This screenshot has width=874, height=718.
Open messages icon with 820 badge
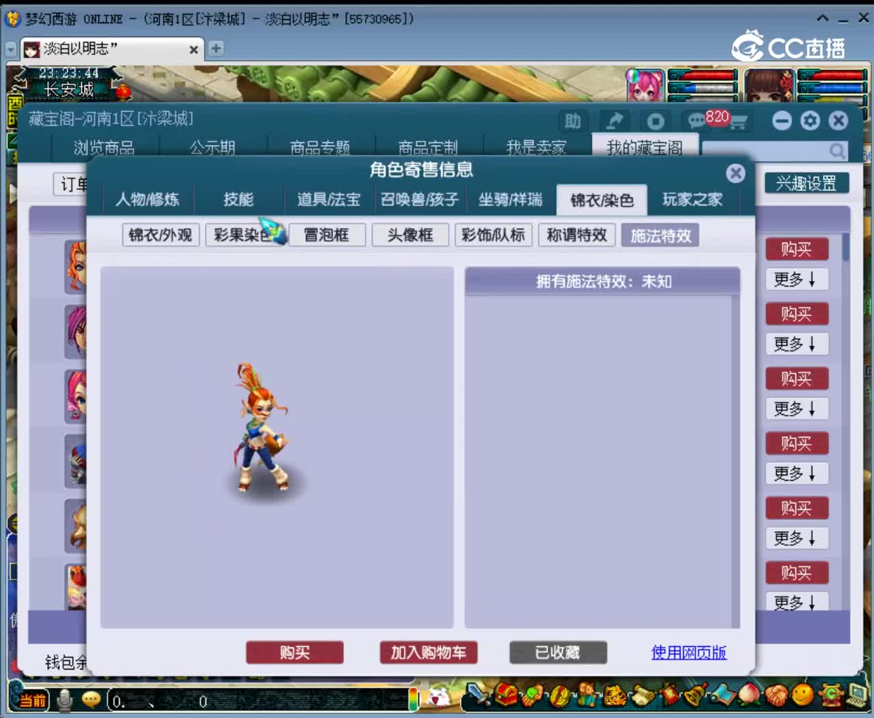[697, 121]
